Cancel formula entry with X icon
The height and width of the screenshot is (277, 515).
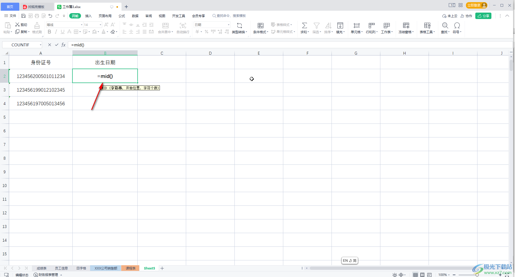[50, 45]
